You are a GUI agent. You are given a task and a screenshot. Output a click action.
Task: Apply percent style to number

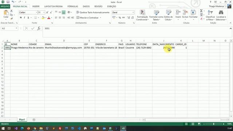tap(120, 18)
